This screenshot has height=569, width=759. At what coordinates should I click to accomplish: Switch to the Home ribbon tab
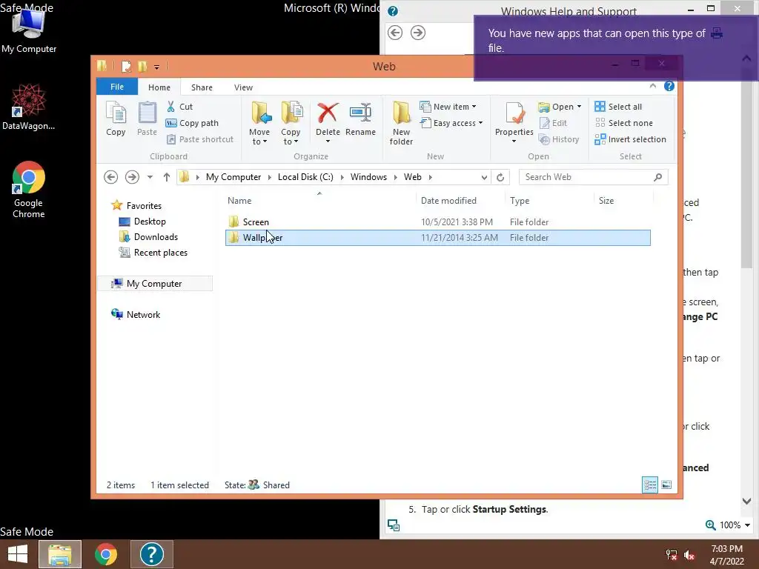pos(159,87)
